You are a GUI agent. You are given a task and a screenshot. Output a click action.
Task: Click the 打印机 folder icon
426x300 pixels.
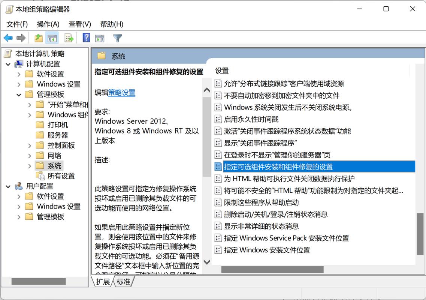(40, 125)
